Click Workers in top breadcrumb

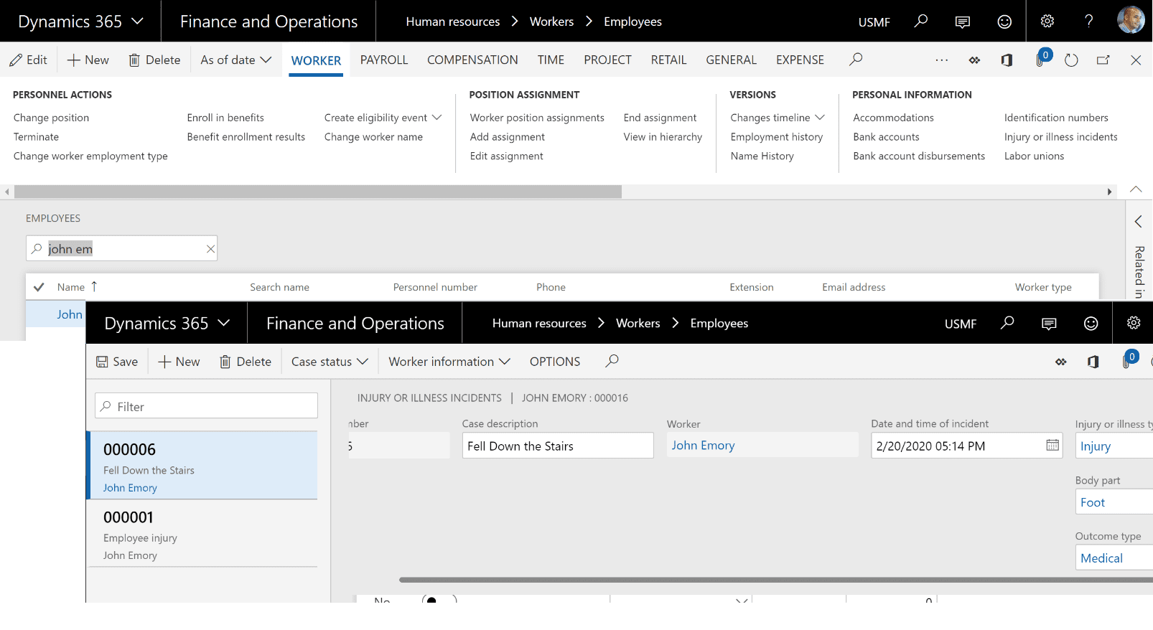551,22
